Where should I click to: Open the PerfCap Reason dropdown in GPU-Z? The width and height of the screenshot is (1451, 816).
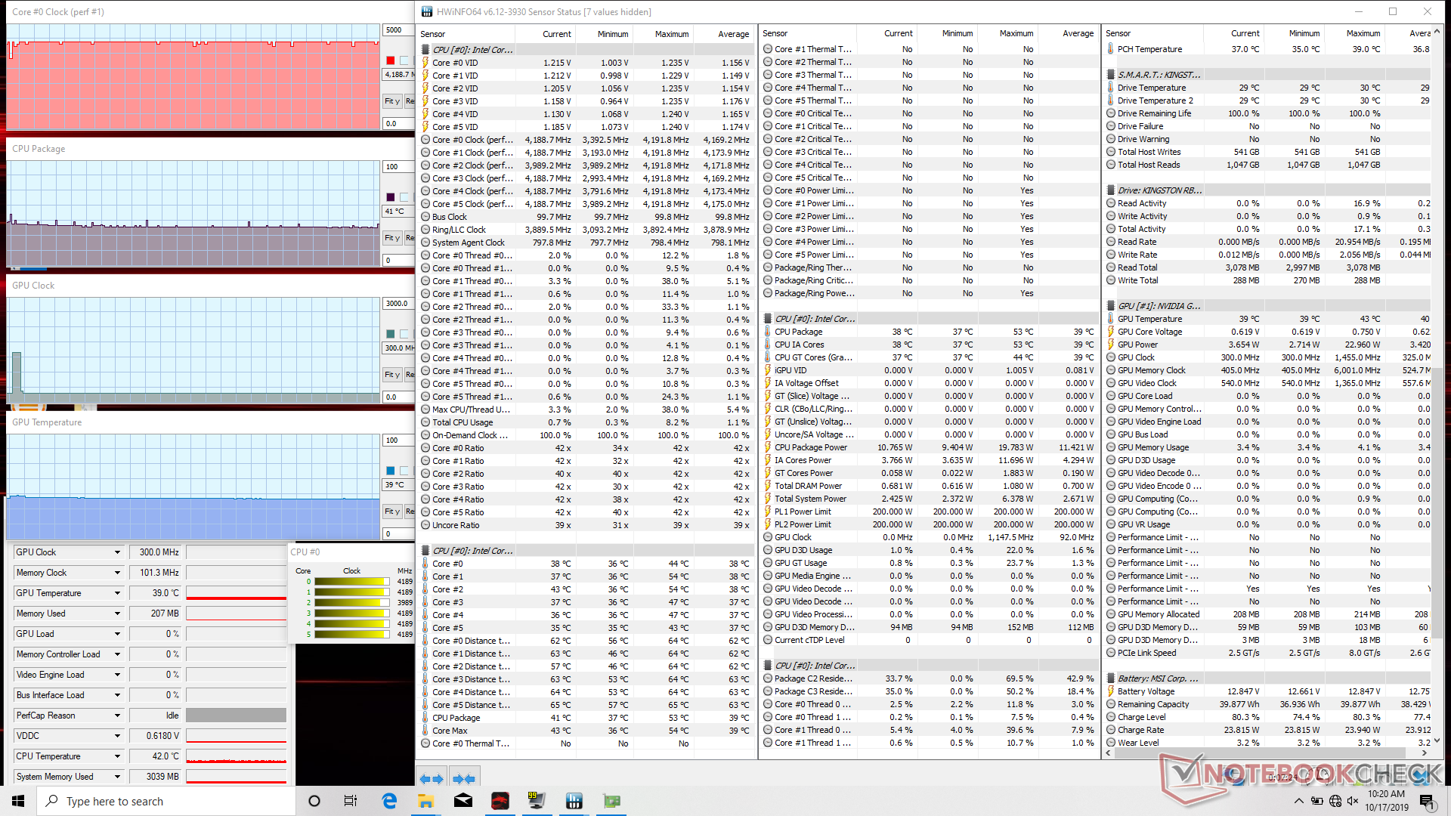click(117, 716)
